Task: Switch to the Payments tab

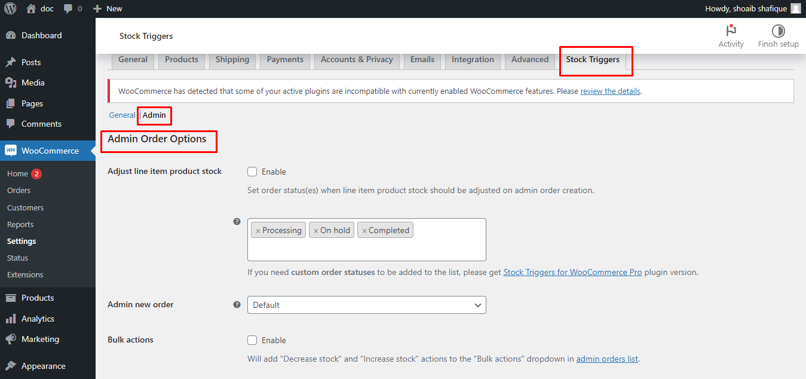Action: click(x=285, y=60)
